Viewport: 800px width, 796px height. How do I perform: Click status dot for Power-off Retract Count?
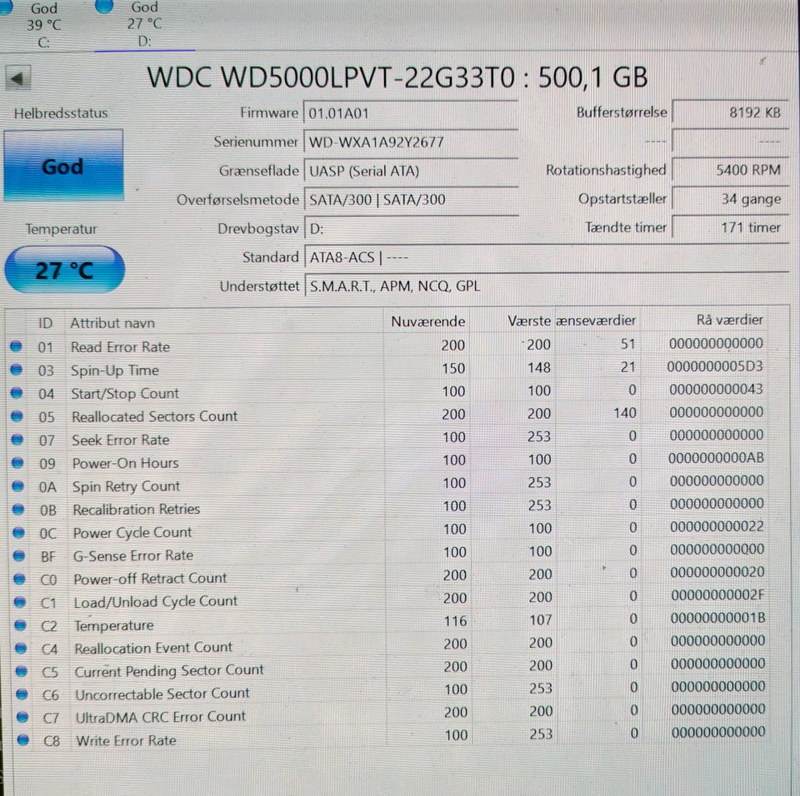click(19, 579)
